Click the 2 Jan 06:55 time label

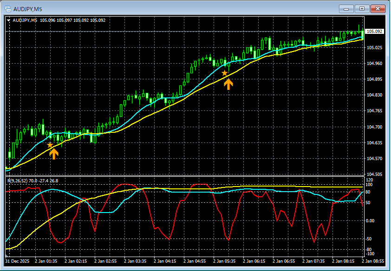(284, 261)
